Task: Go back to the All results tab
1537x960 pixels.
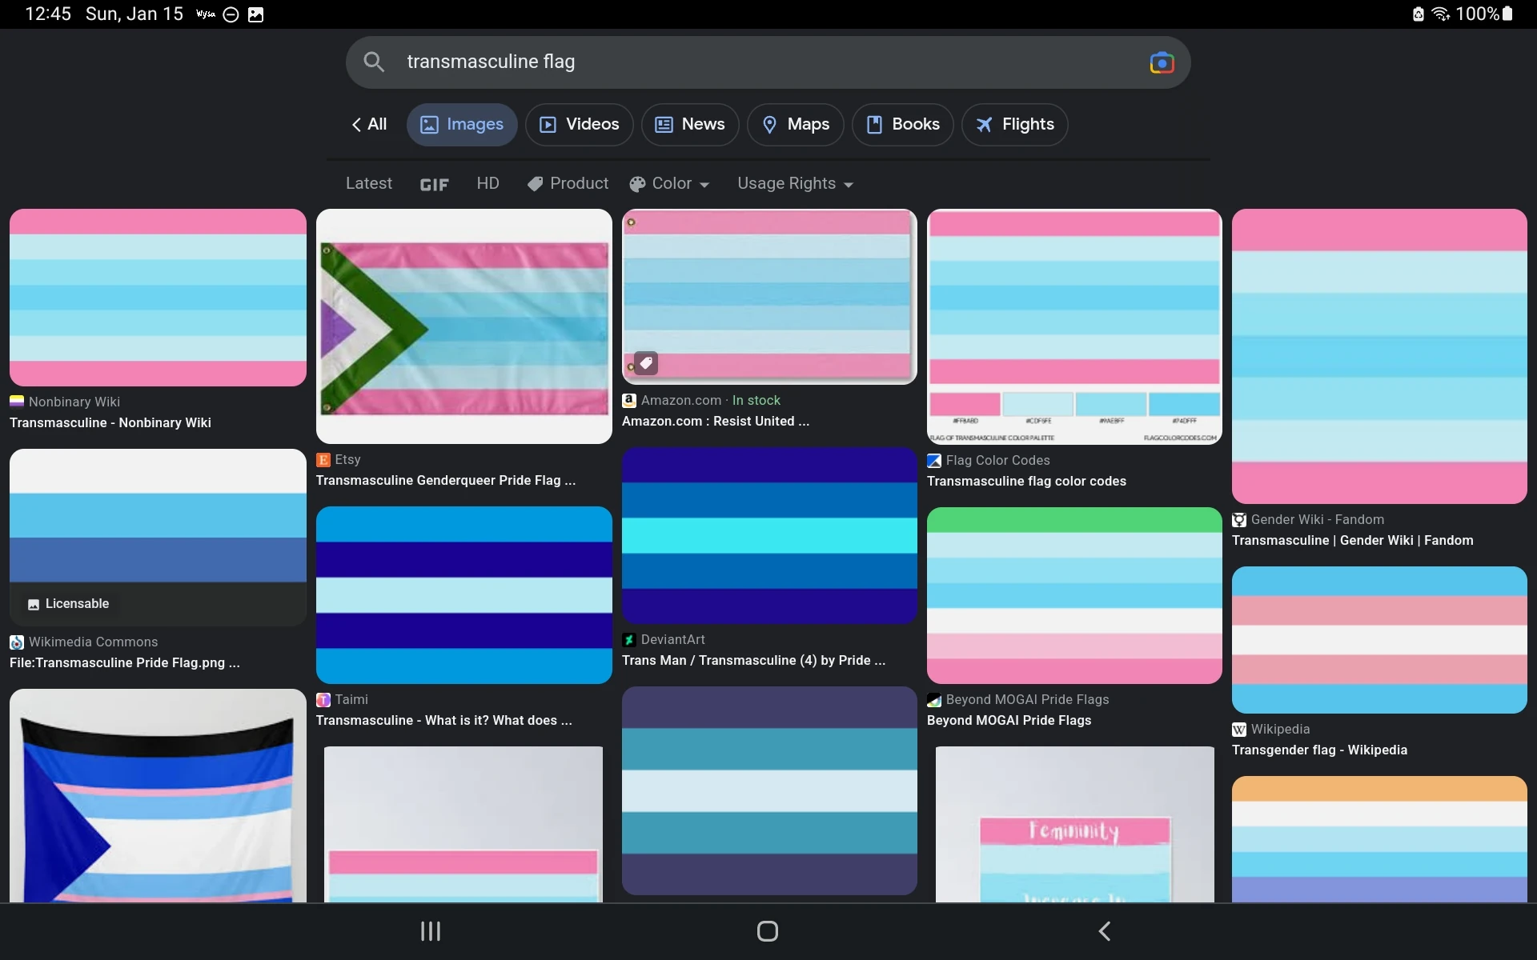Action: (x=368, y=124)
